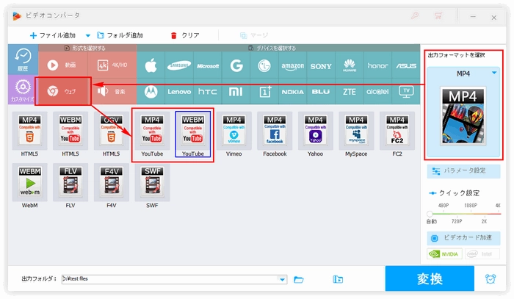Open パラメータ設定 parameter settings
Image resolution: width=514 pixels, height=299 pixels.
463,170
